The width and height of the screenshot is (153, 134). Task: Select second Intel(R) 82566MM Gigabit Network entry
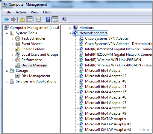coord(118,54)
